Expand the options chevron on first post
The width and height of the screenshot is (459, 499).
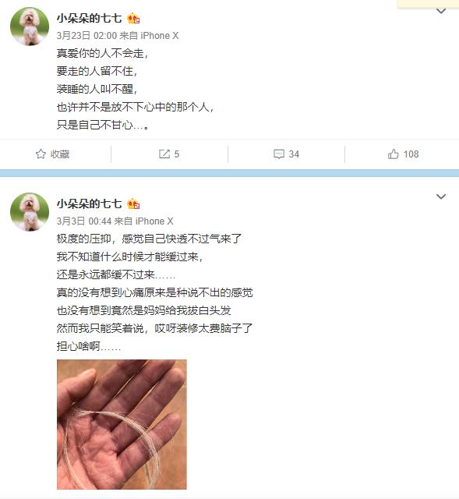[441, 11]
